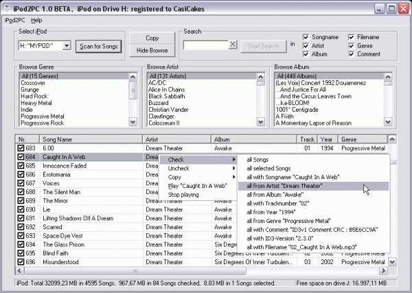Screen dimensions: 412x293
Task: Click the horizontal scrollbar thumb of song list
Action: [x=135, y=270]
